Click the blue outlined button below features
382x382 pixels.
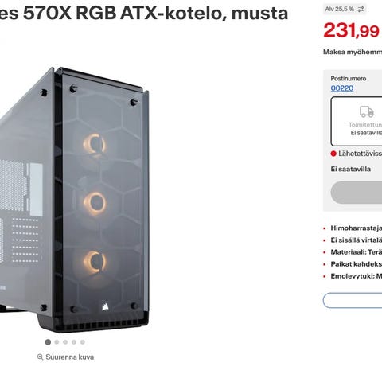click(x=353, y=300)
